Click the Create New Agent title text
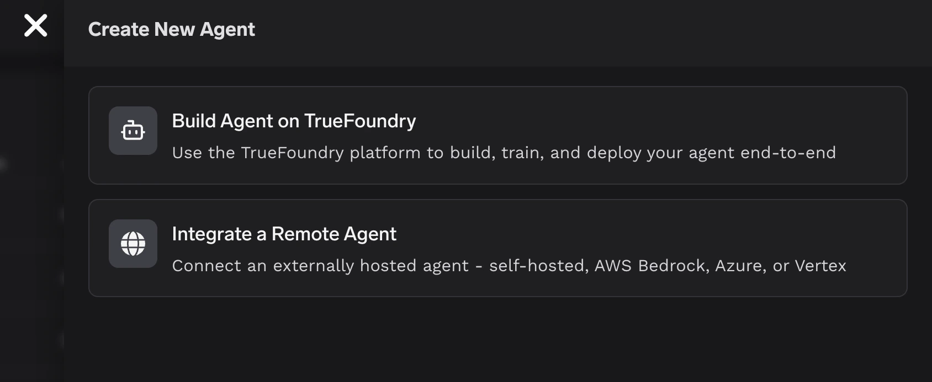 pos(172,29)
